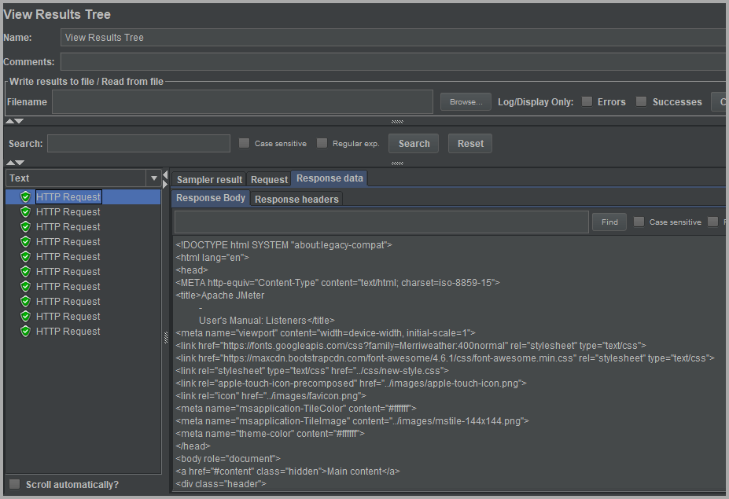Click the first HTTP Request green shield icon
The width and height of the screenshot is (729, 499).
(25, 197)
